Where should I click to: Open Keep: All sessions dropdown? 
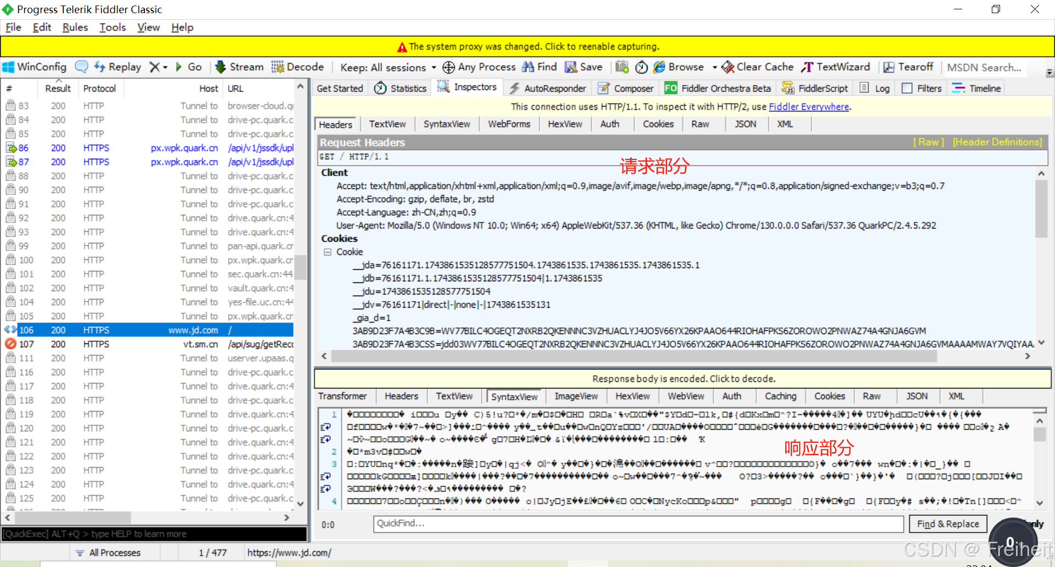pyautogui.click(x=388, y=68)
